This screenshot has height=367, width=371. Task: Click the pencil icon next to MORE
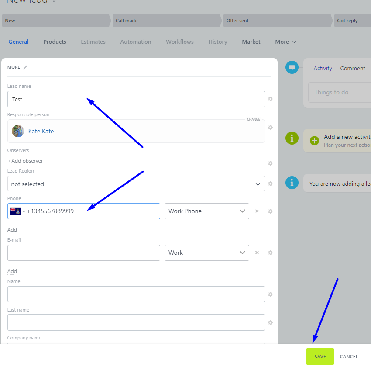point(25,67)
